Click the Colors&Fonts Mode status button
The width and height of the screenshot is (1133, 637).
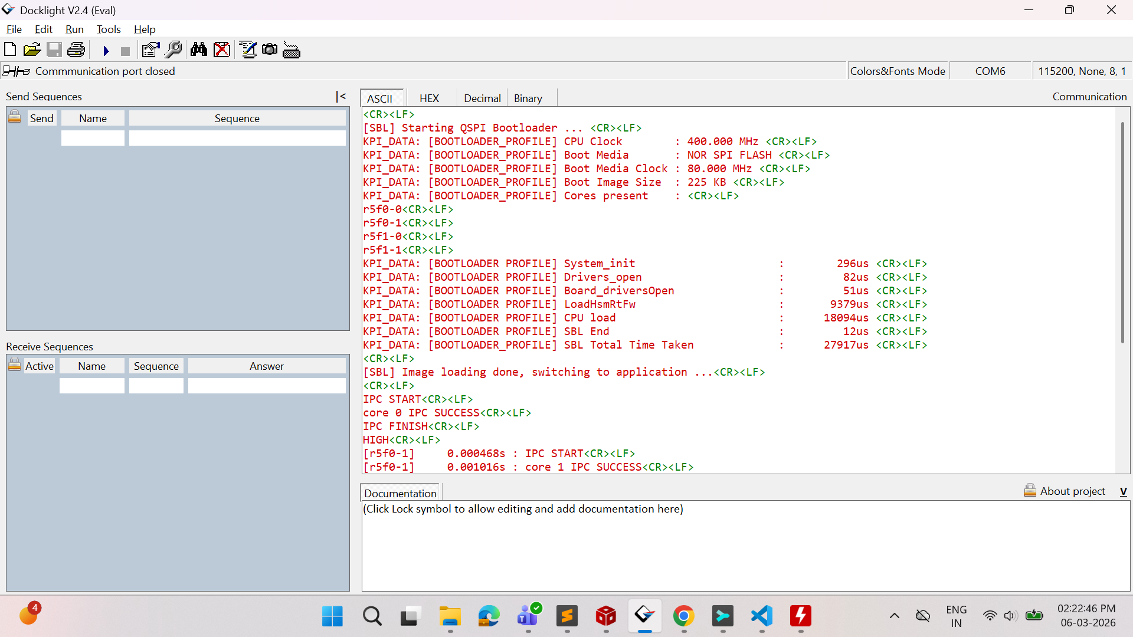[898, 71]
